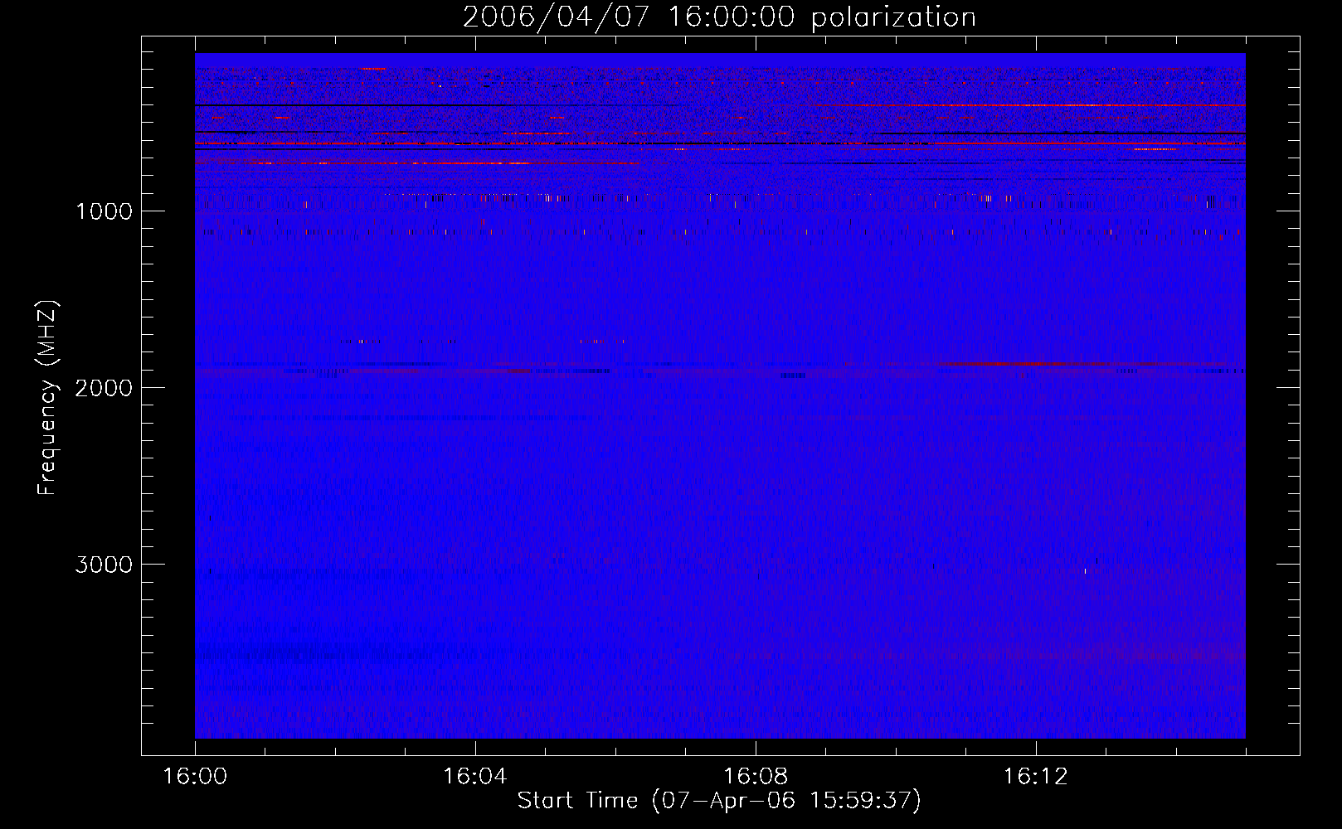
Task: Click the short red dash at the spectrogram's top-left
Action: [x=372, y=69]
